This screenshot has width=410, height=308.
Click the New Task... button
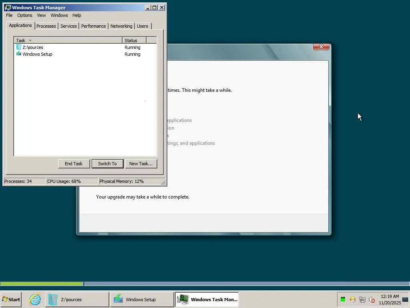click(x=141, y=164)
